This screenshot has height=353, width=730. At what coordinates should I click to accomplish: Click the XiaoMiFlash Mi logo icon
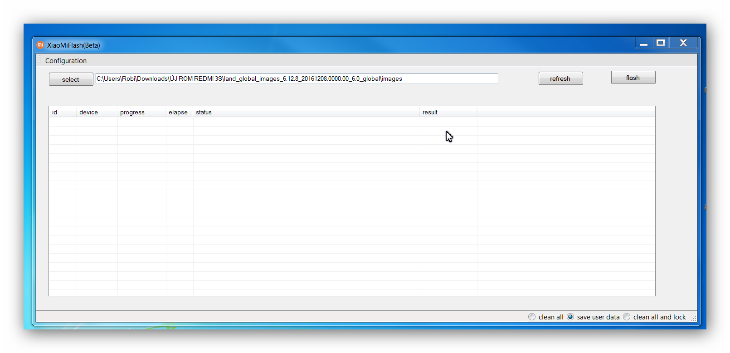40,45
